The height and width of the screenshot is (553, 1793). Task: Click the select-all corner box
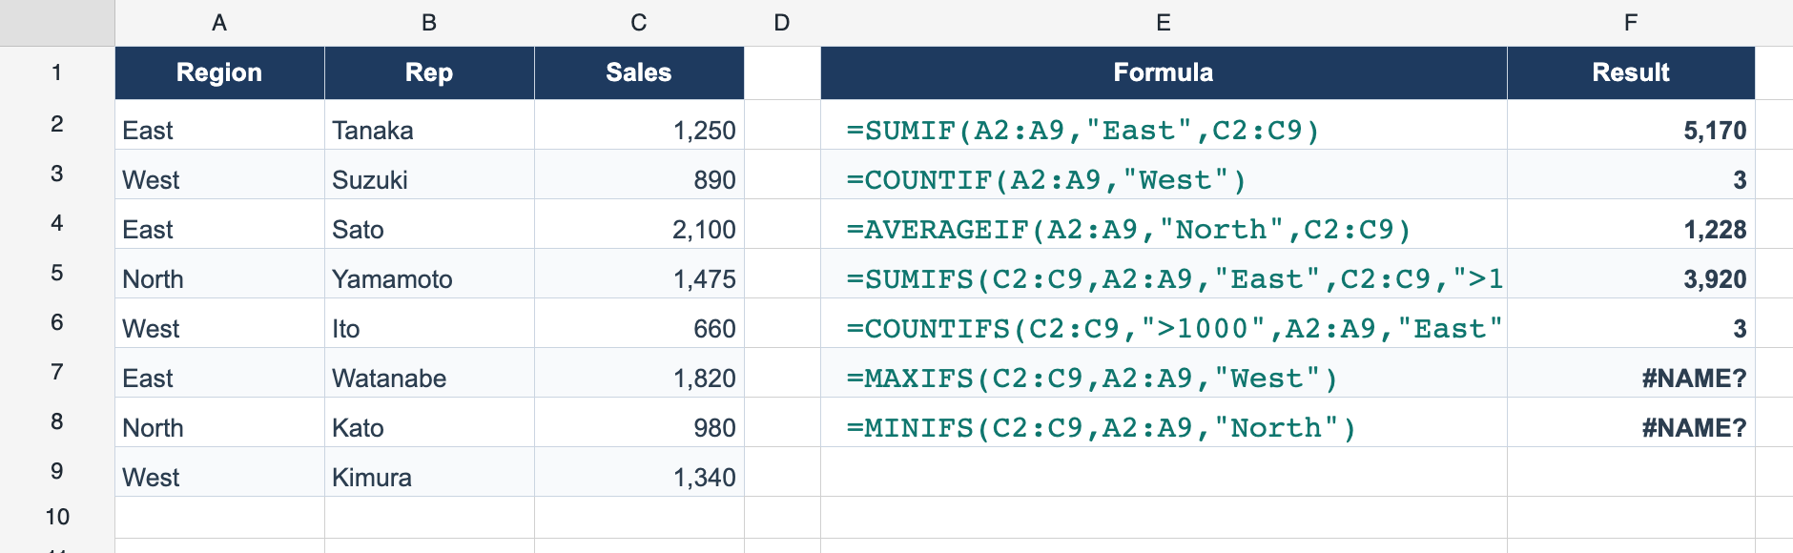[57, 23]
